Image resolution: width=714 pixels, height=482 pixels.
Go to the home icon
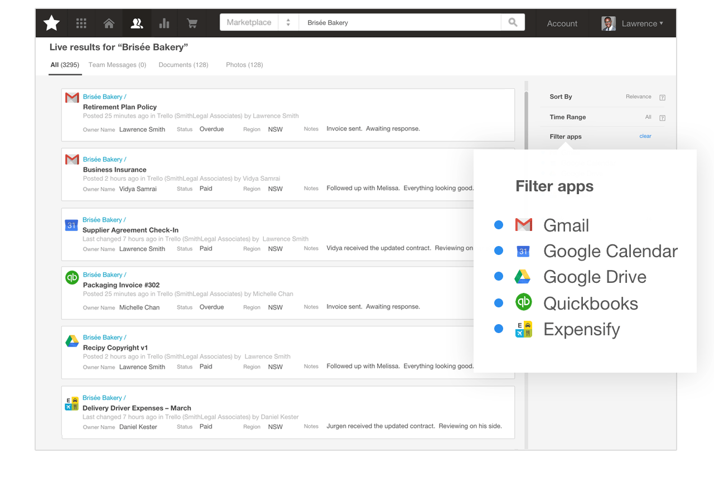pyautogui.click(x=109, y=23)
